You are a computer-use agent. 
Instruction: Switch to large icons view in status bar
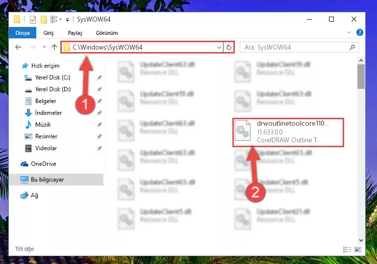(x=358, y=250)
